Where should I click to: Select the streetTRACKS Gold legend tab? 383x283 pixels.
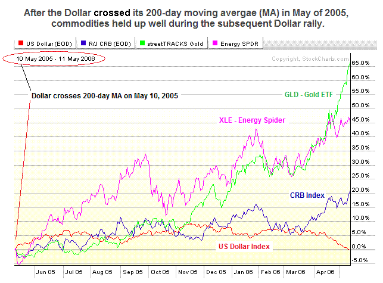pyautogui.click(x=172, y=43)
